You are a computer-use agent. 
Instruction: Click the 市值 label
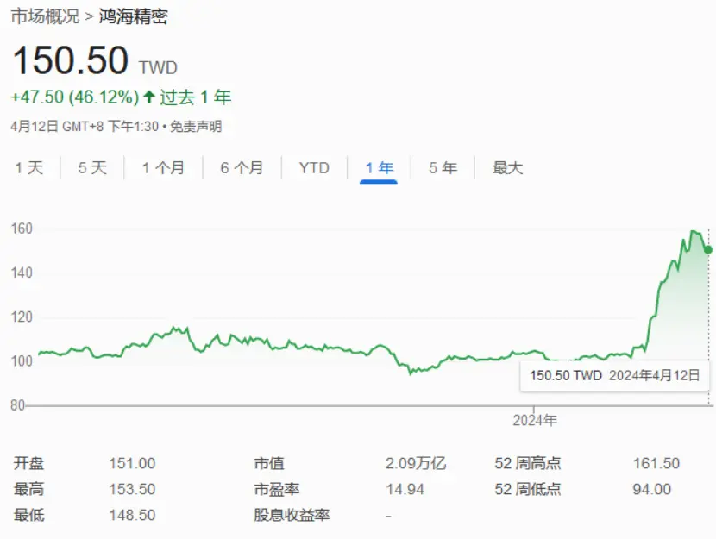click(269, 464)
